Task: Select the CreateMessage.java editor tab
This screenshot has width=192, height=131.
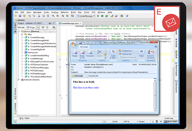Action: pos(69,23)
